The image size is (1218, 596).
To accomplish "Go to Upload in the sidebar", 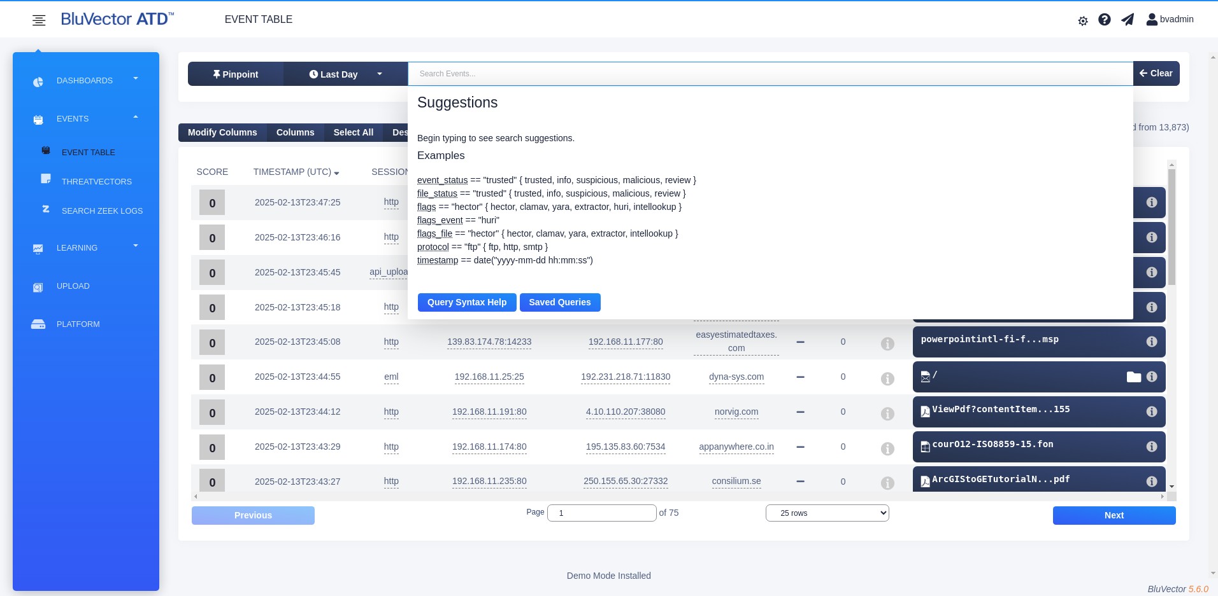I will pyautogui.click(x=73, y=286).
